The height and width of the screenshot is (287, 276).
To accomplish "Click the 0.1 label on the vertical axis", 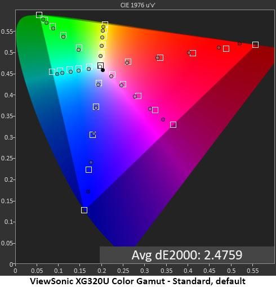I will tap(8, 222).
